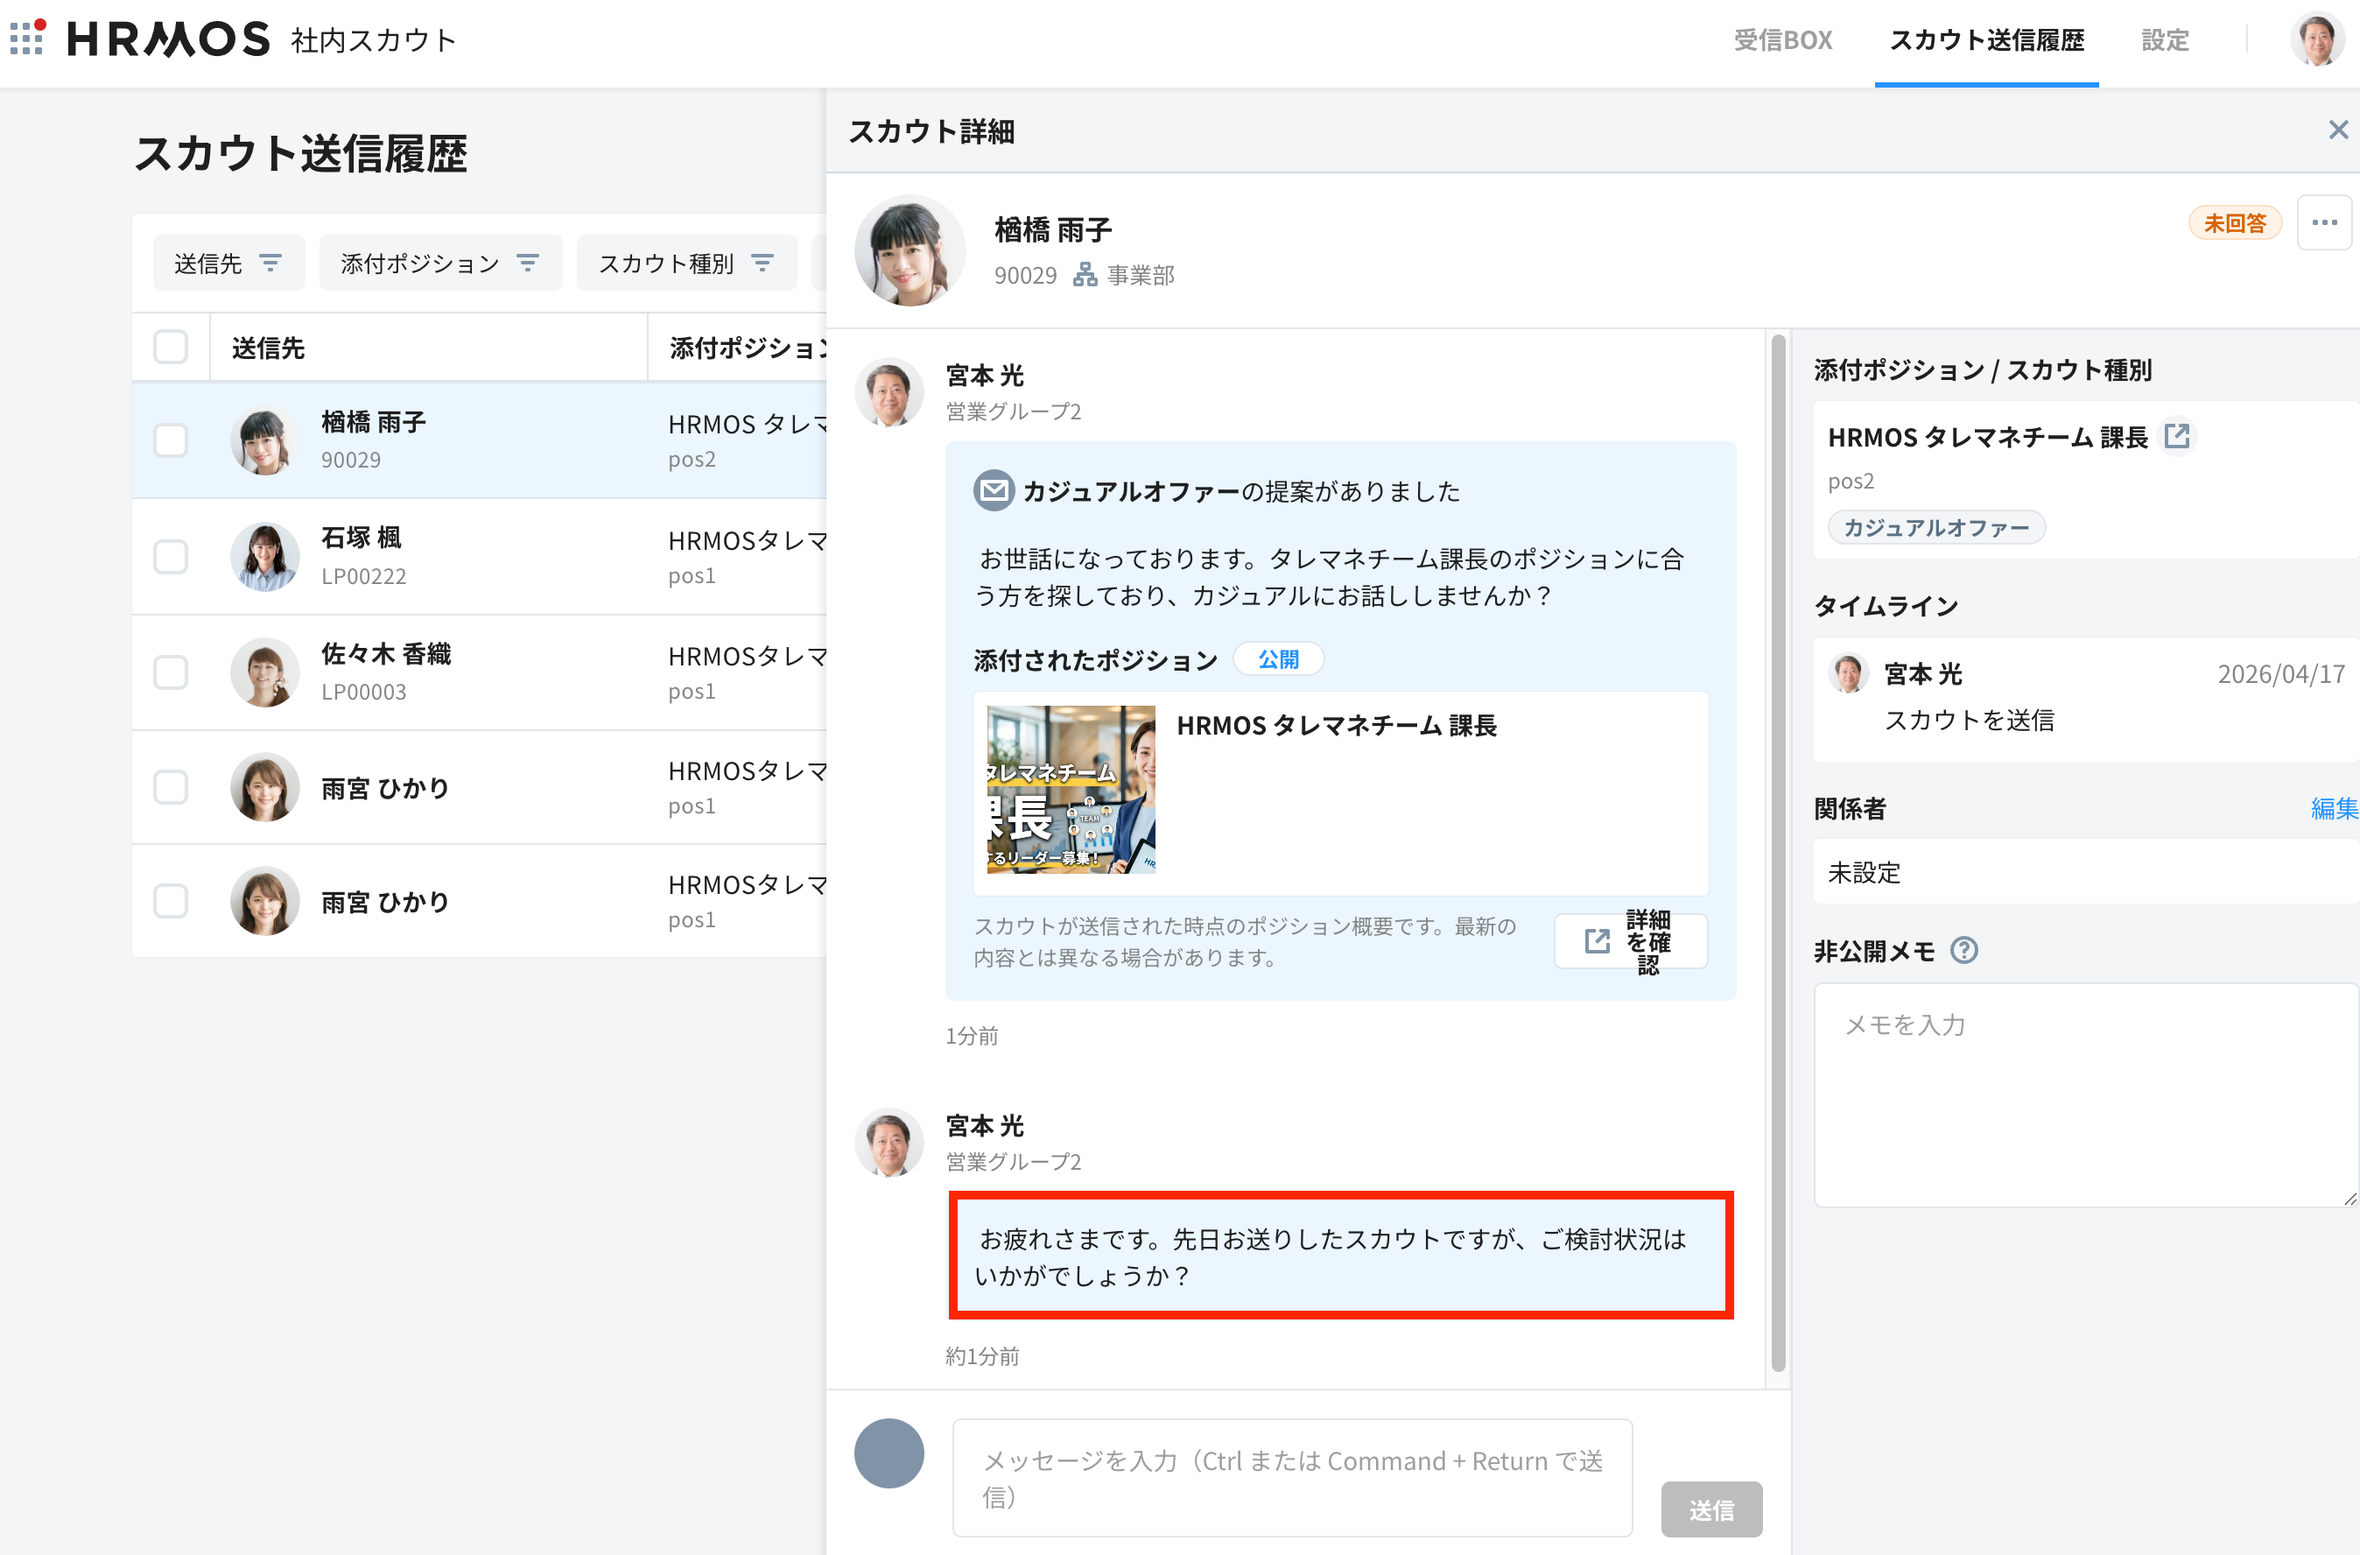Open the 送信先 filter dropdown
This screenshot has height=1555, width=2360.
pyautogui.click(x=229, y=263)
